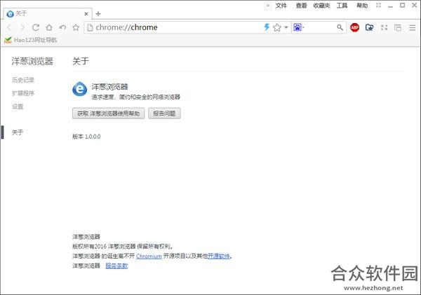
Task: Click 获取洋葱浏览器使用帮助 button
Action: click(109, 114)
